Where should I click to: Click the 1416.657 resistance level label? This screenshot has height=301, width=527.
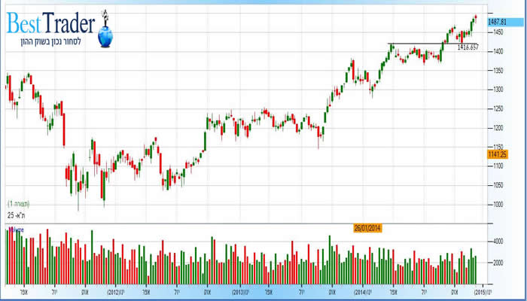(468, 47)
